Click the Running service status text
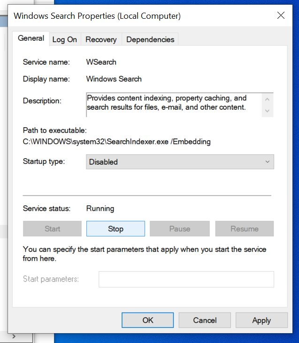The width and height of the screenshot is (299, 343). (100, 208)
